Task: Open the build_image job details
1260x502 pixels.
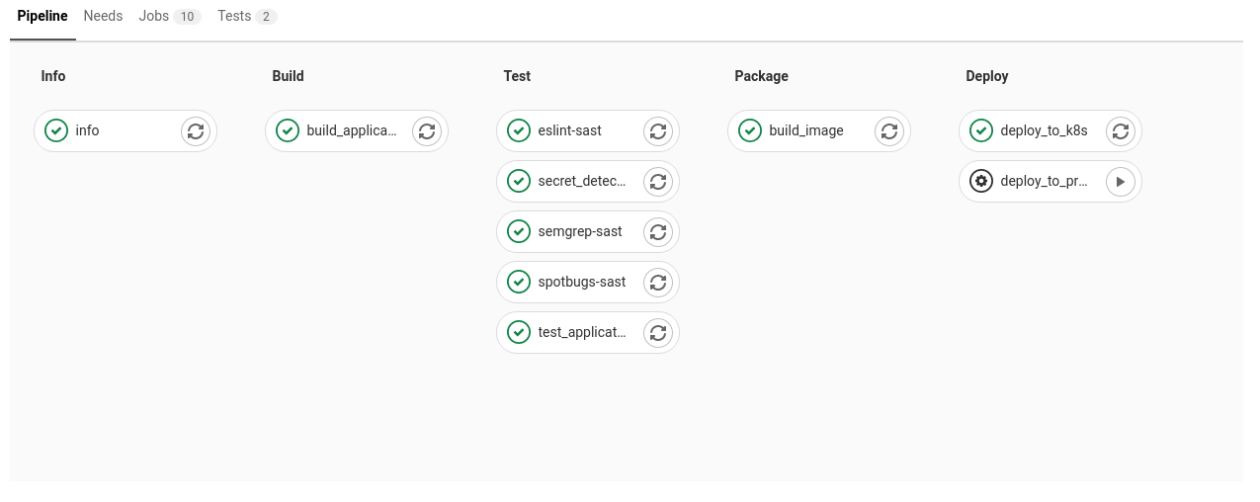Action: (x=805, y=130)
